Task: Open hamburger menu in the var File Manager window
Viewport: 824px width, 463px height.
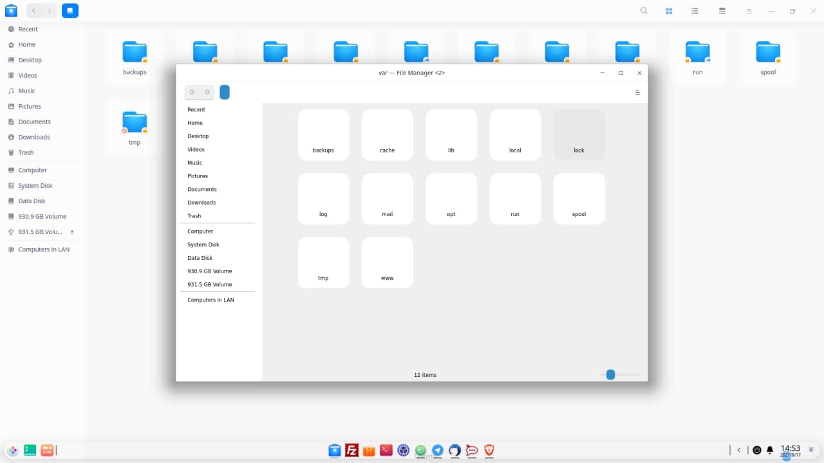Action: [x=637, y=93]
